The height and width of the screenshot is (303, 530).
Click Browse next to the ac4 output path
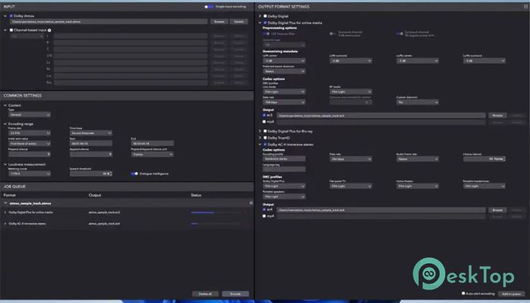click(497, 210)
